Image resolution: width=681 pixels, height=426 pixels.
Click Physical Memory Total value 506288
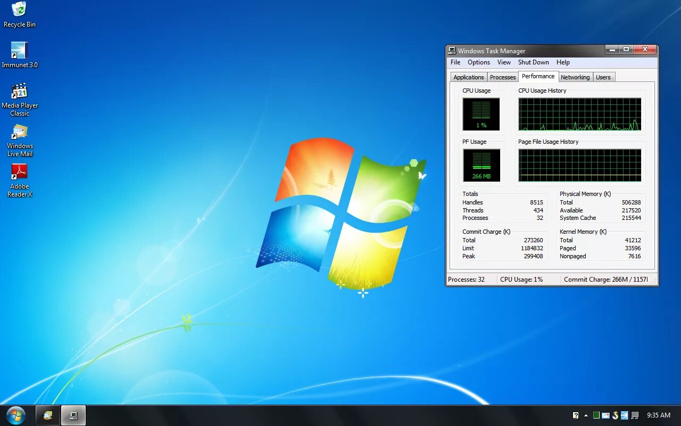[x=631, y=202]
